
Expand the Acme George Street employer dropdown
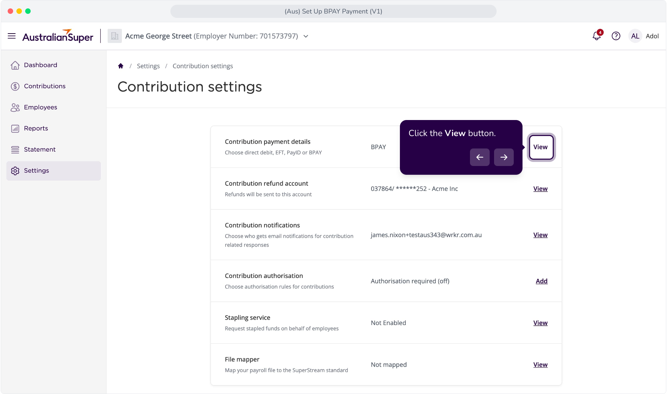pos(306,36)
